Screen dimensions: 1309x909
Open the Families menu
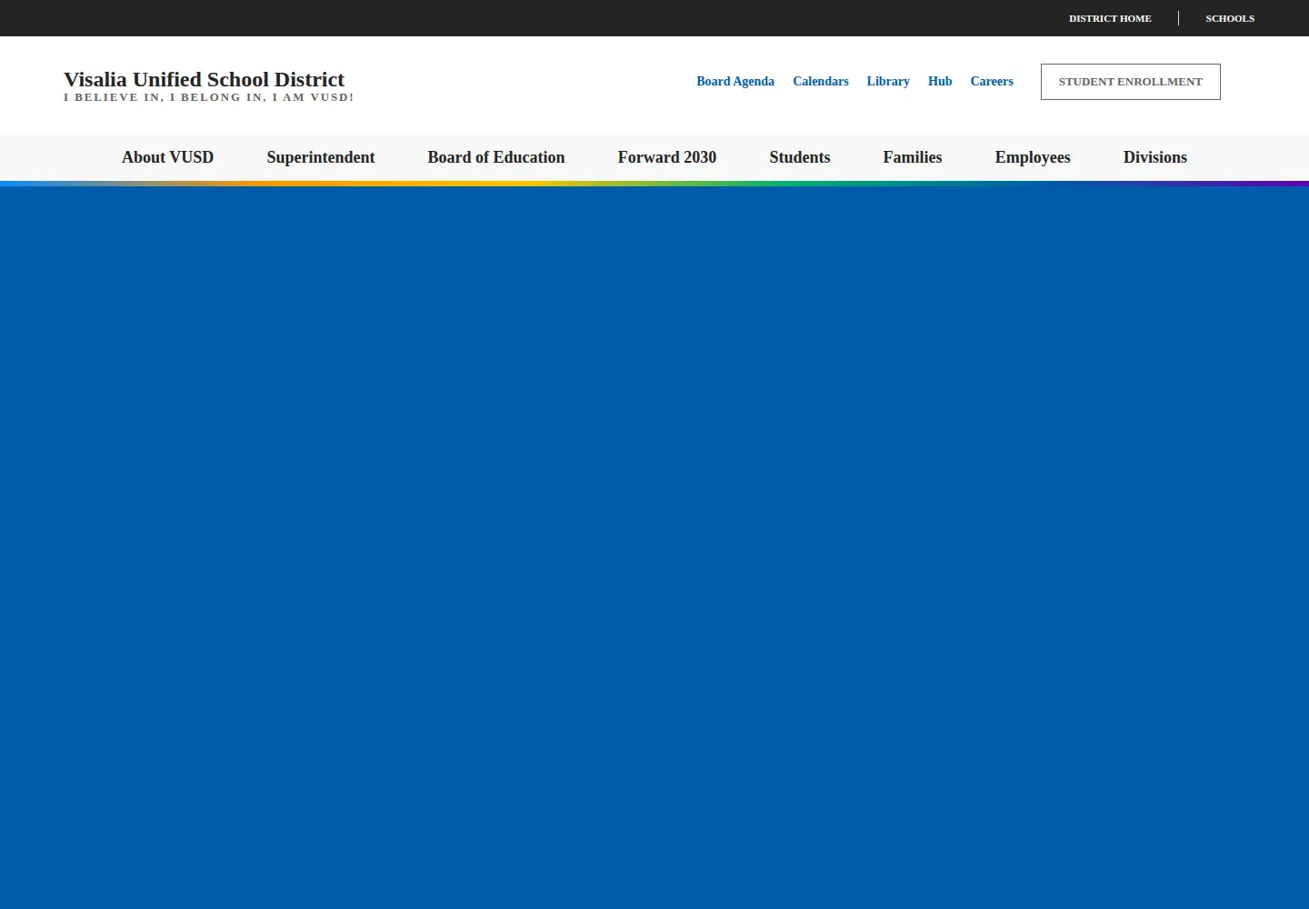point(913,157)
